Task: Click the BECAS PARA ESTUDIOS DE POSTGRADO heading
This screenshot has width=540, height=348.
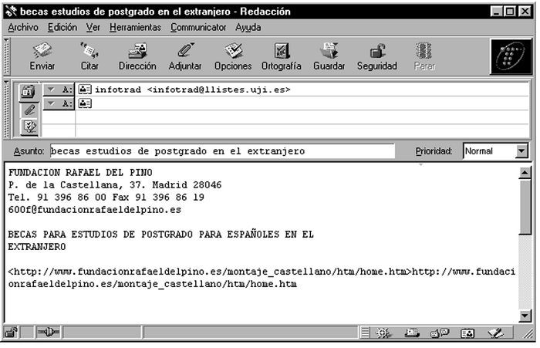Action: 160,235
